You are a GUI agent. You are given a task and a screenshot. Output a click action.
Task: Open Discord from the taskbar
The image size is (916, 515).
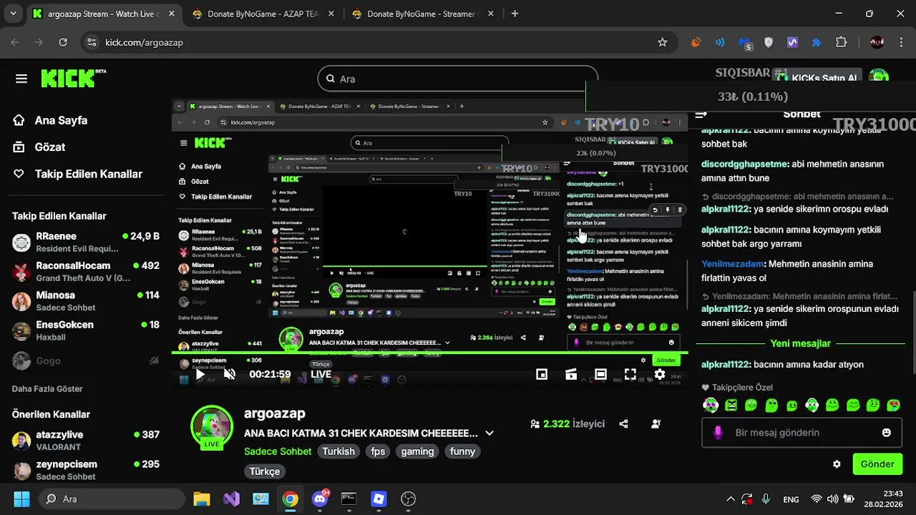pos(320,499)
